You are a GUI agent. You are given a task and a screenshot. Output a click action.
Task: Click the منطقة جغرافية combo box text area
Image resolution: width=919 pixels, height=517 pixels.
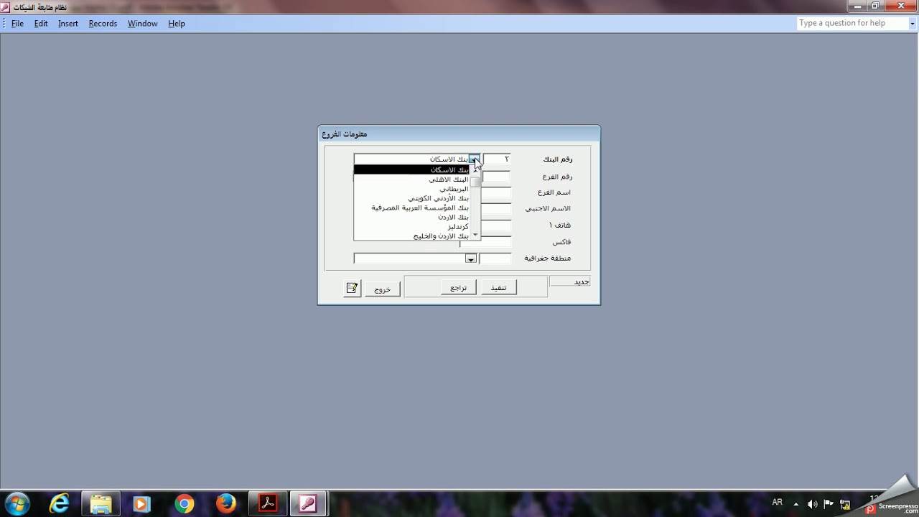[409, 258]
